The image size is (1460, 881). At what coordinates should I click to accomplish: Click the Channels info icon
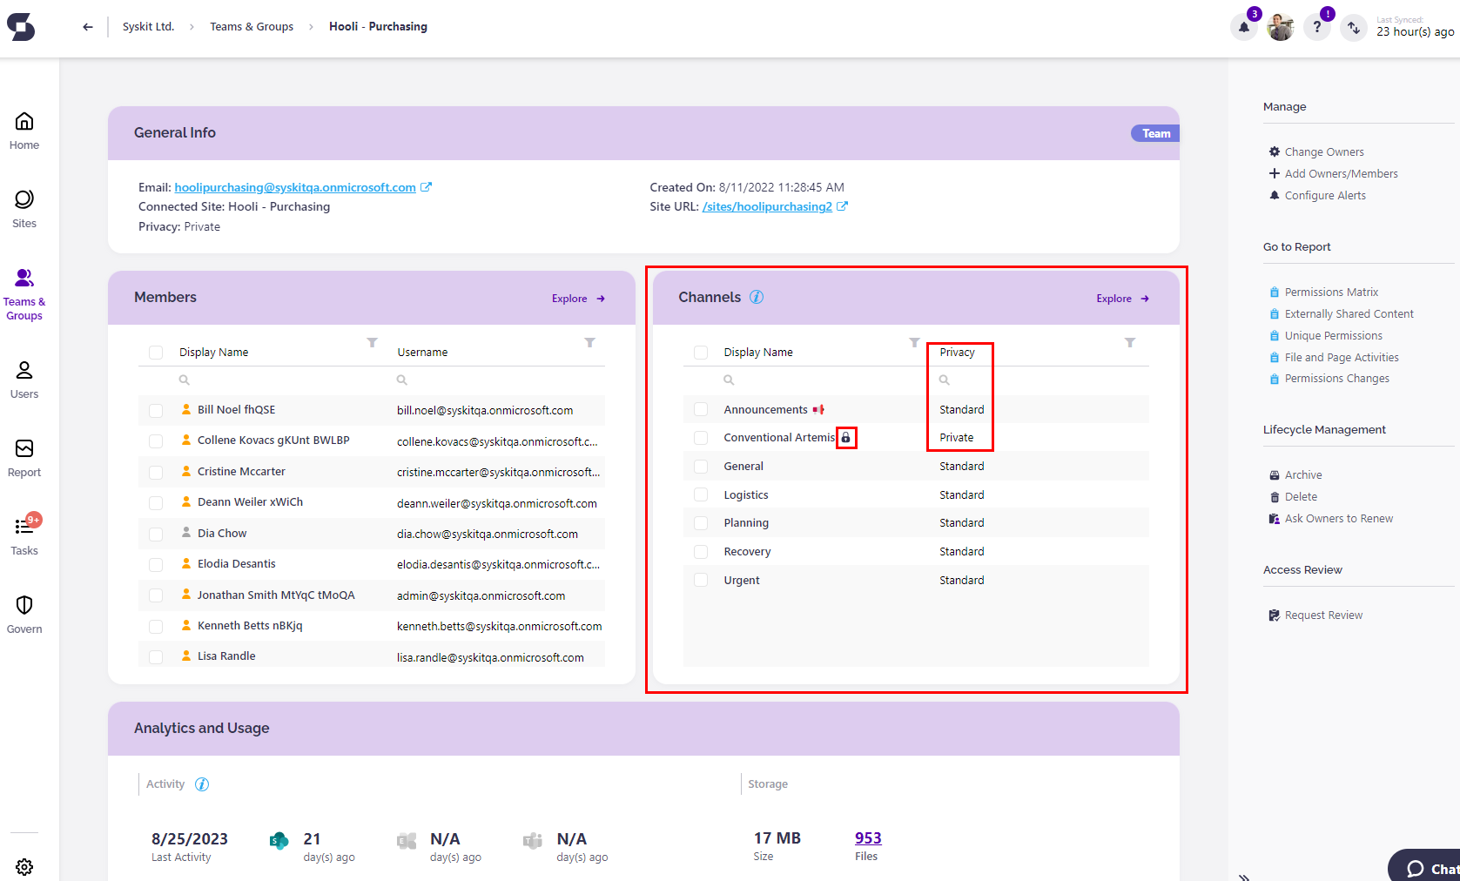(757, 297)
